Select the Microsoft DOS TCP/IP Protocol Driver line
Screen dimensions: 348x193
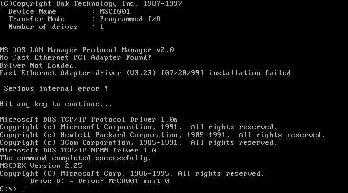[89, 119]
